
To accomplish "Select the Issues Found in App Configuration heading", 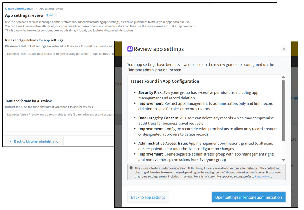I will [x=165, y=81].
